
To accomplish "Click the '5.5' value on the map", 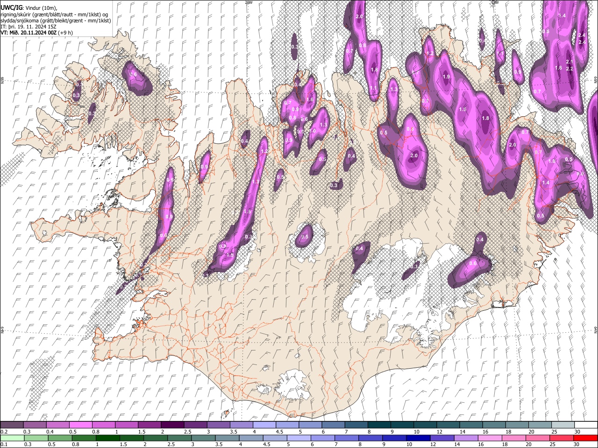I will [x=305, y=237].
